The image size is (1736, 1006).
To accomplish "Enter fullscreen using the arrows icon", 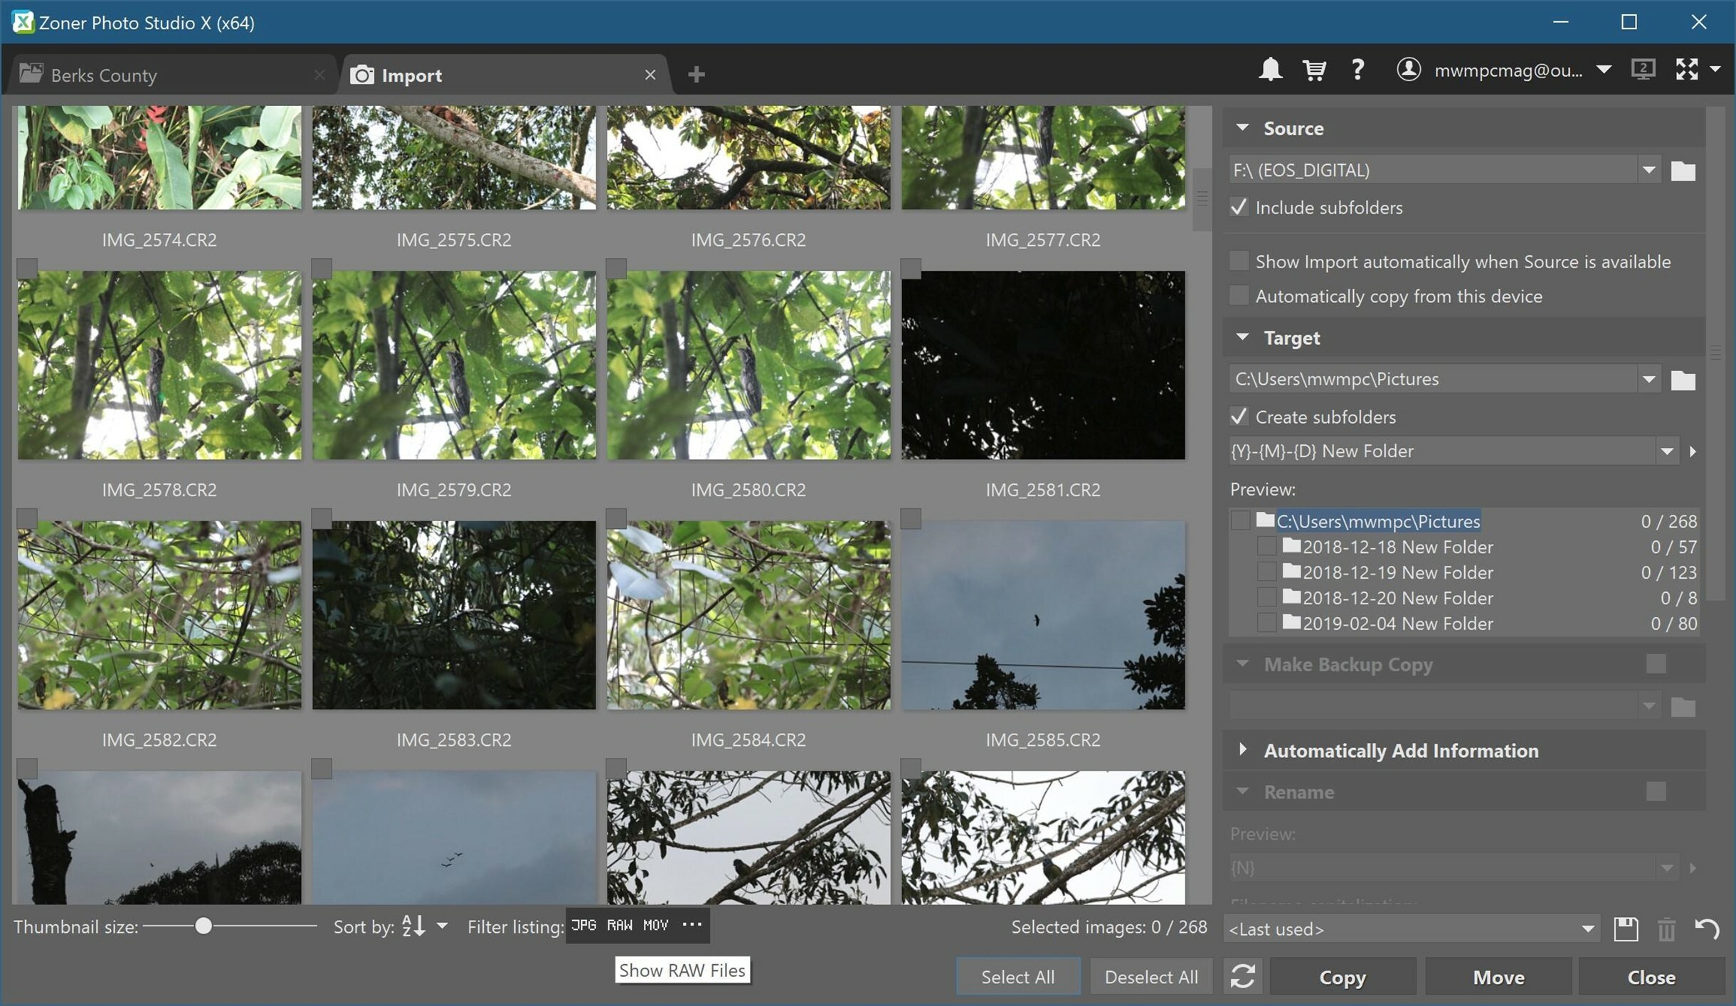I will coord(1688,70).
